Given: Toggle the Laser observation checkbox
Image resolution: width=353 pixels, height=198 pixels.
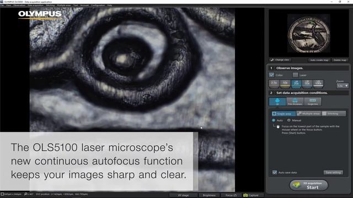Looking at the screenshot, I should pos(296,75).
